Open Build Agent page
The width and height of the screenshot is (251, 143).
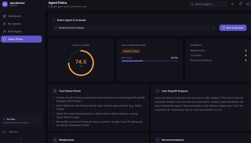click(x=21, y=31)
